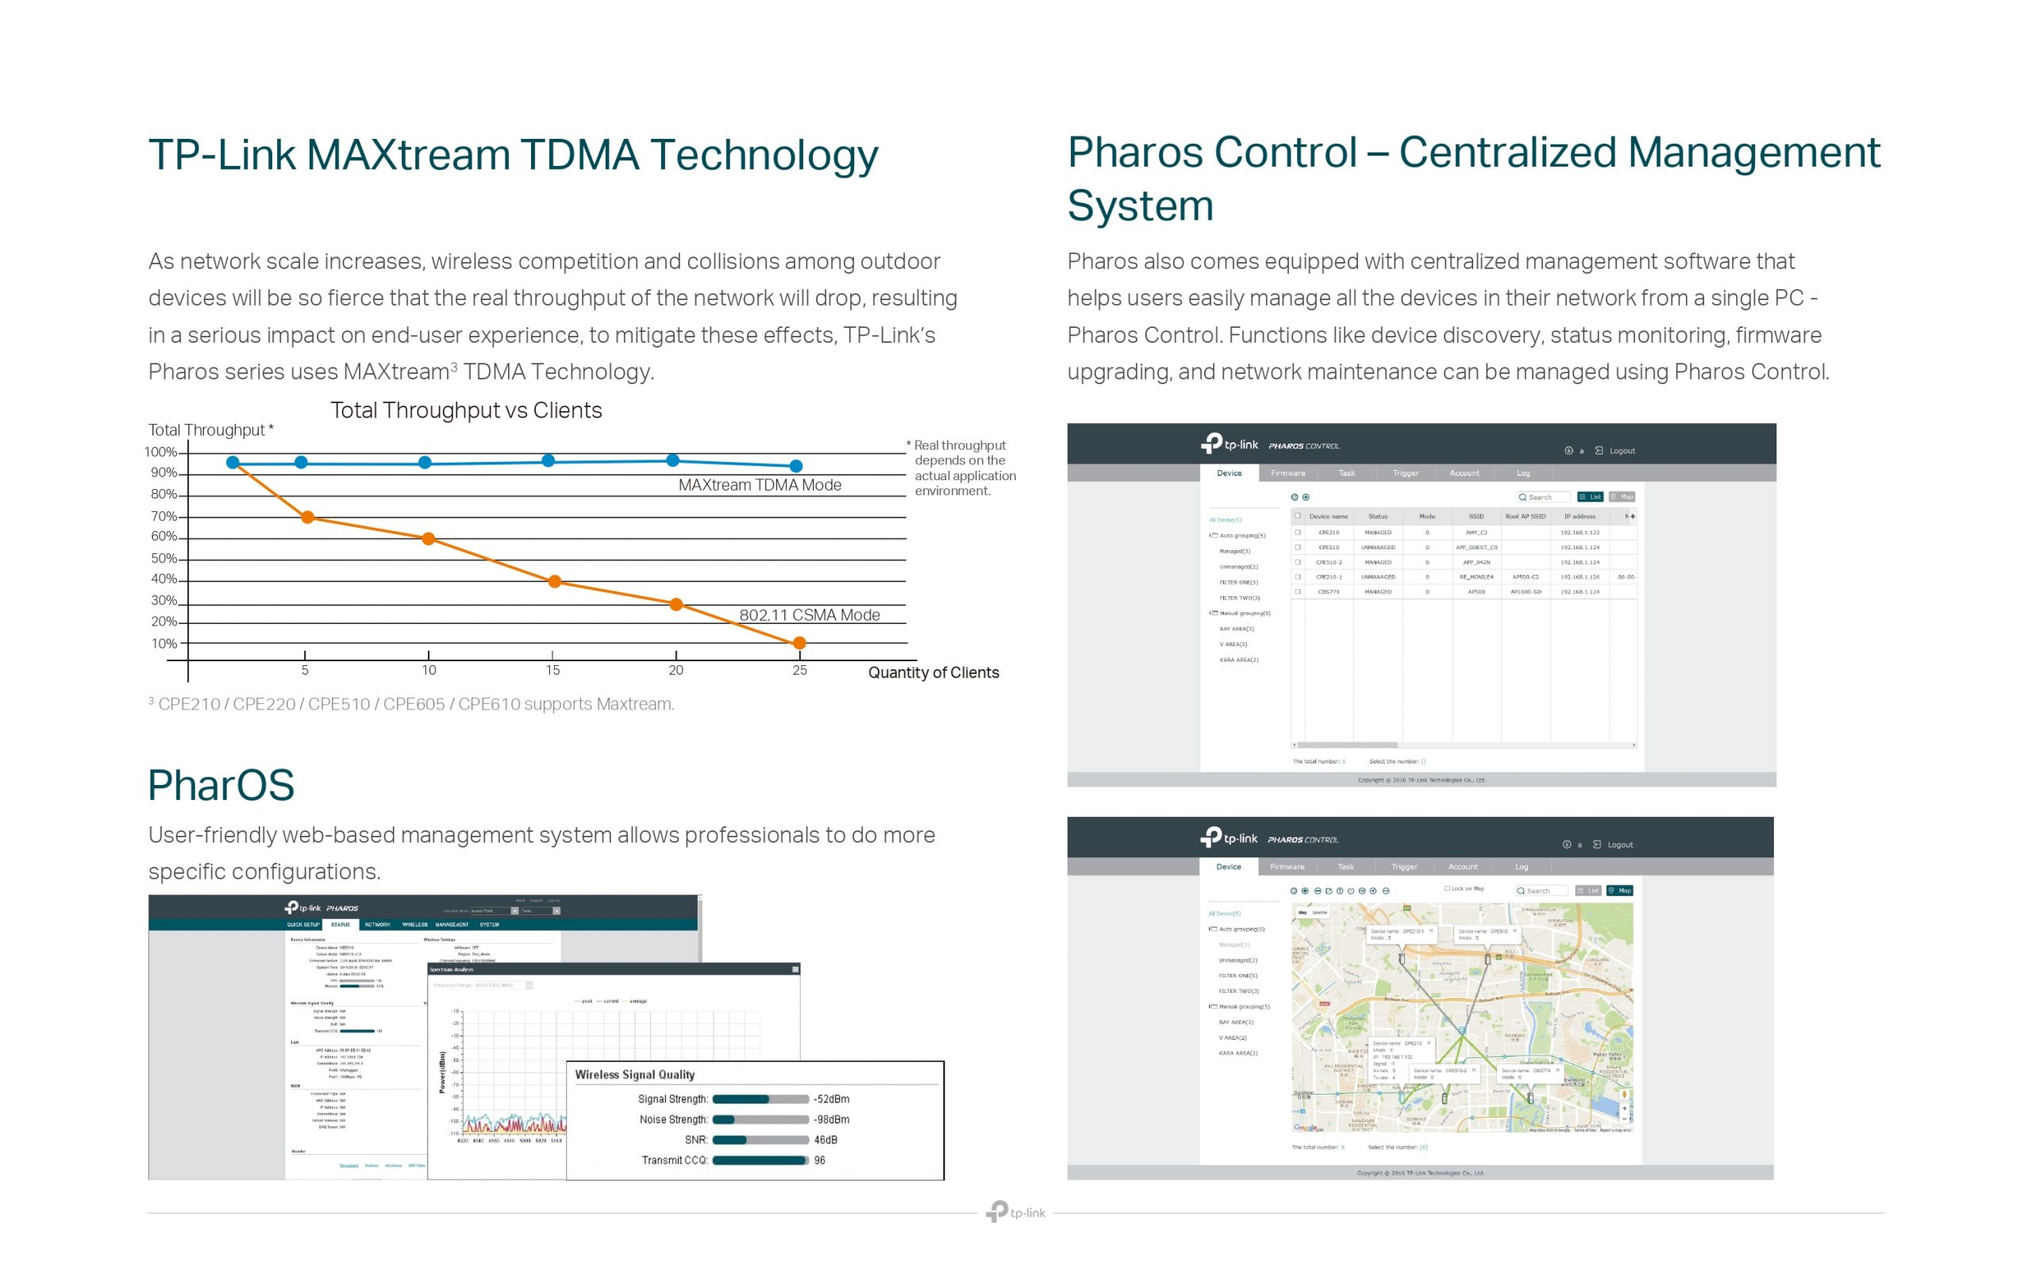The width and height of the screenshot is (2032, 1270).
Task: Switch the map to Satellite imagery
Action: coord(1320,913)
